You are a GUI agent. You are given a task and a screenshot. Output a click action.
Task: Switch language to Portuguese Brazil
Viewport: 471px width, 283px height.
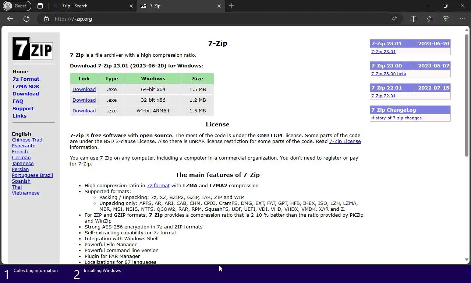tap(32, 175)
